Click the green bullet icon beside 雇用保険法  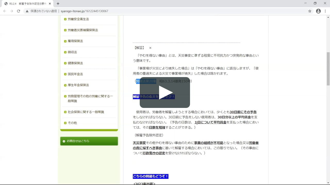point(65,41)
